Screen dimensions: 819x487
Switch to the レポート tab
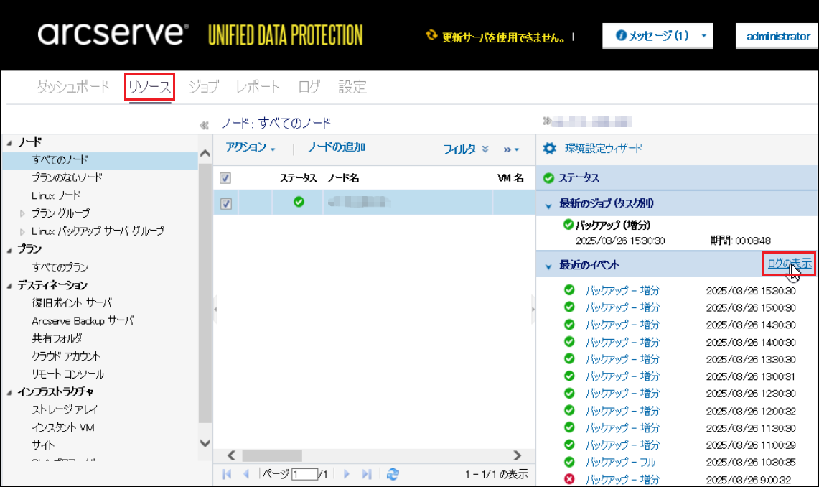coord(258,87)
